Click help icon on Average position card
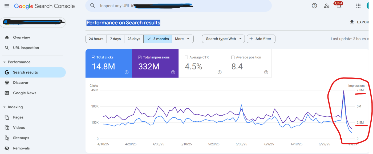The image size is (373, 154). 266,72
